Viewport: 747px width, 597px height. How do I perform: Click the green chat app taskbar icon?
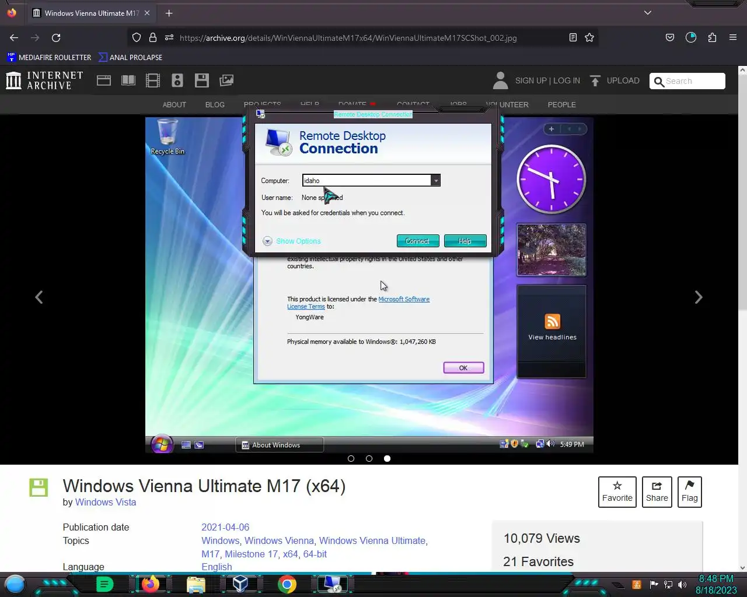[x=104, y=584]
